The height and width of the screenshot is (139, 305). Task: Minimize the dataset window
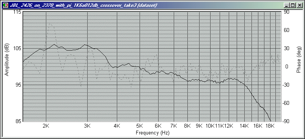(287, 5)
